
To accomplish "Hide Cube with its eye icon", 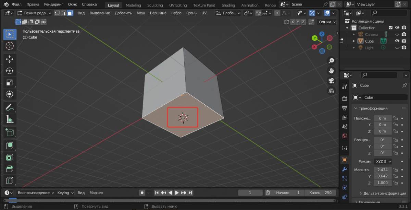I will [397, 41].
